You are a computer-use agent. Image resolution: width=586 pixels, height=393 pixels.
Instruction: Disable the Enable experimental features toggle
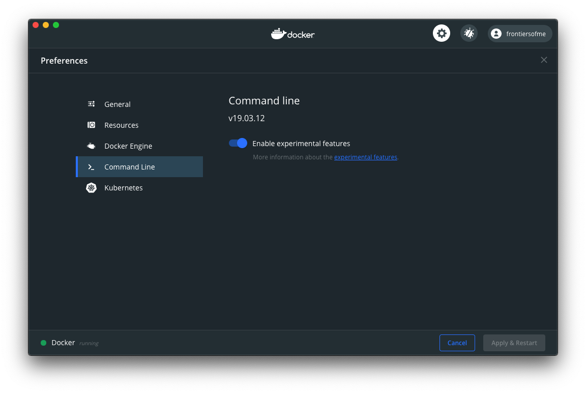(x=238, y=143)
